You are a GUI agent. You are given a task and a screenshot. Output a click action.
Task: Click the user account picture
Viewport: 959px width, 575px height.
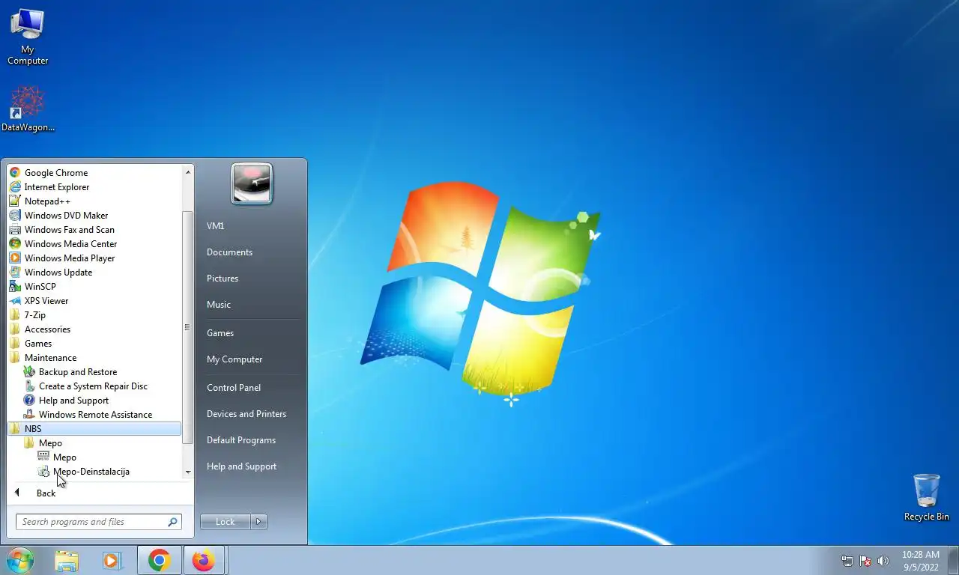coord(252,183)
